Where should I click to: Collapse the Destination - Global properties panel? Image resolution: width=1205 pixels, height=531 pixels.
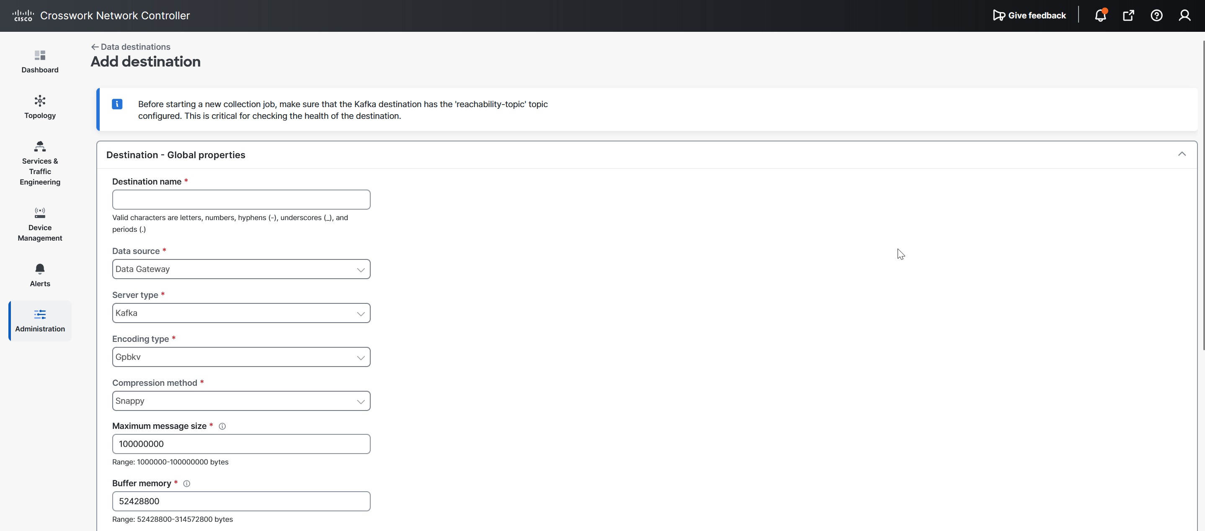(1182, 154)
